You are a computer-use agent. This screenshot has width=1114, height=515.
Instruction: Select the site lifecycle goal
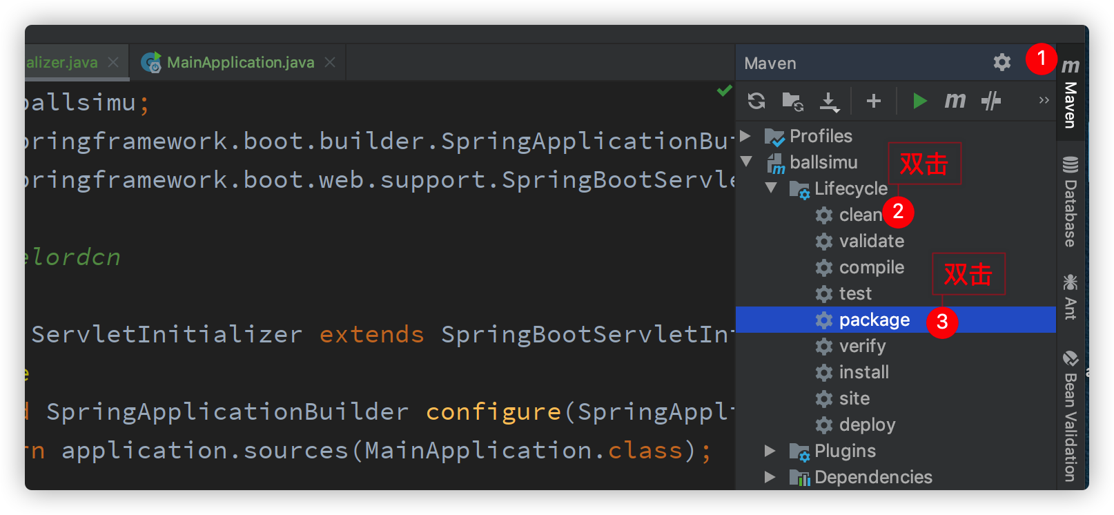point(854,398)
